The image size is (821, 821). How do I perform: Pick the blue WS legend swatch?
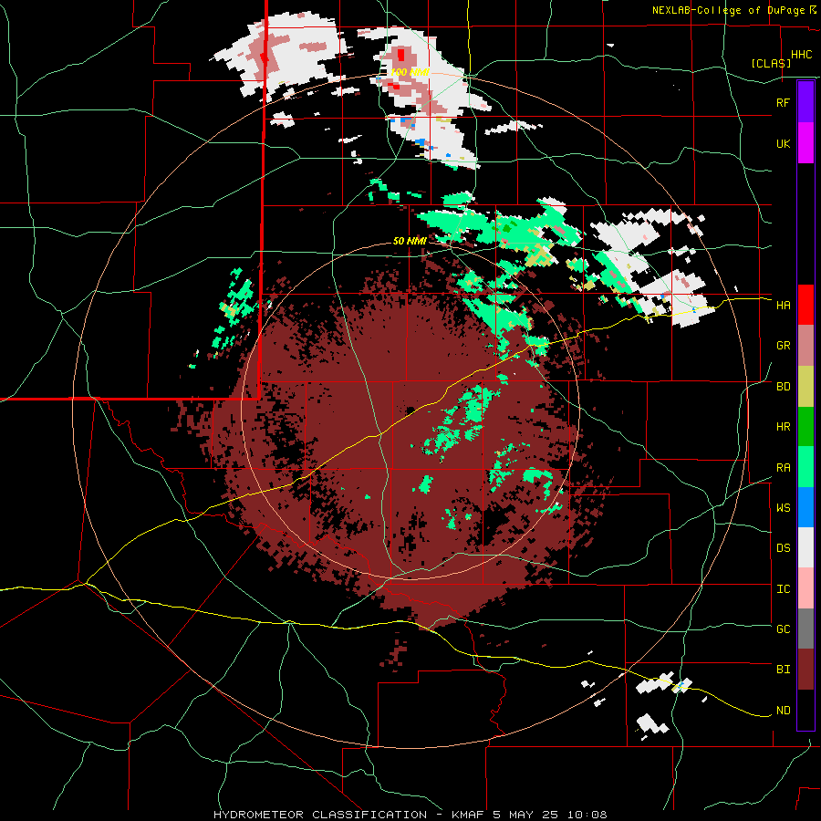tap(805, 507)
